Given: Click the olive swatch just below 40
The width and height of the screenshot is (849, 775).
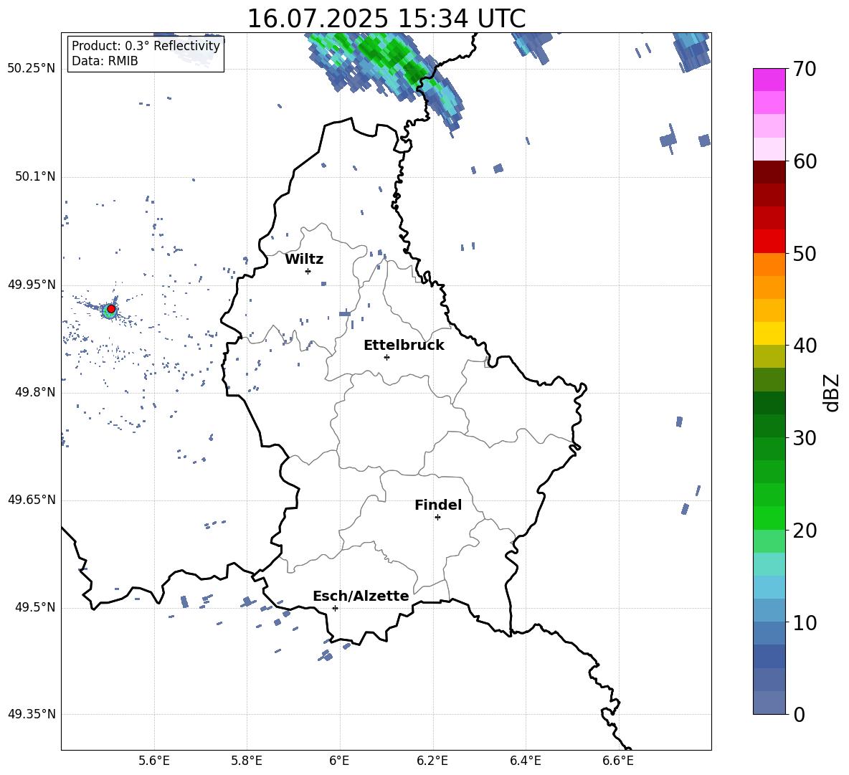Looking at the screenshot, I should [769, 356].
